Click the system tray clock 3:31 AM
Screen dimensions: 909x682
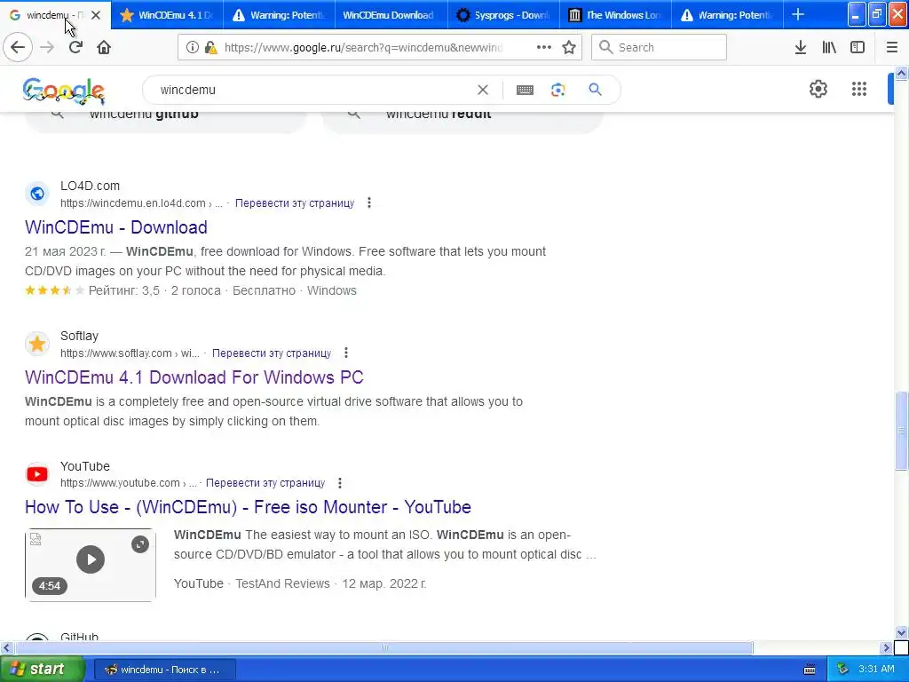pos(876,670)
